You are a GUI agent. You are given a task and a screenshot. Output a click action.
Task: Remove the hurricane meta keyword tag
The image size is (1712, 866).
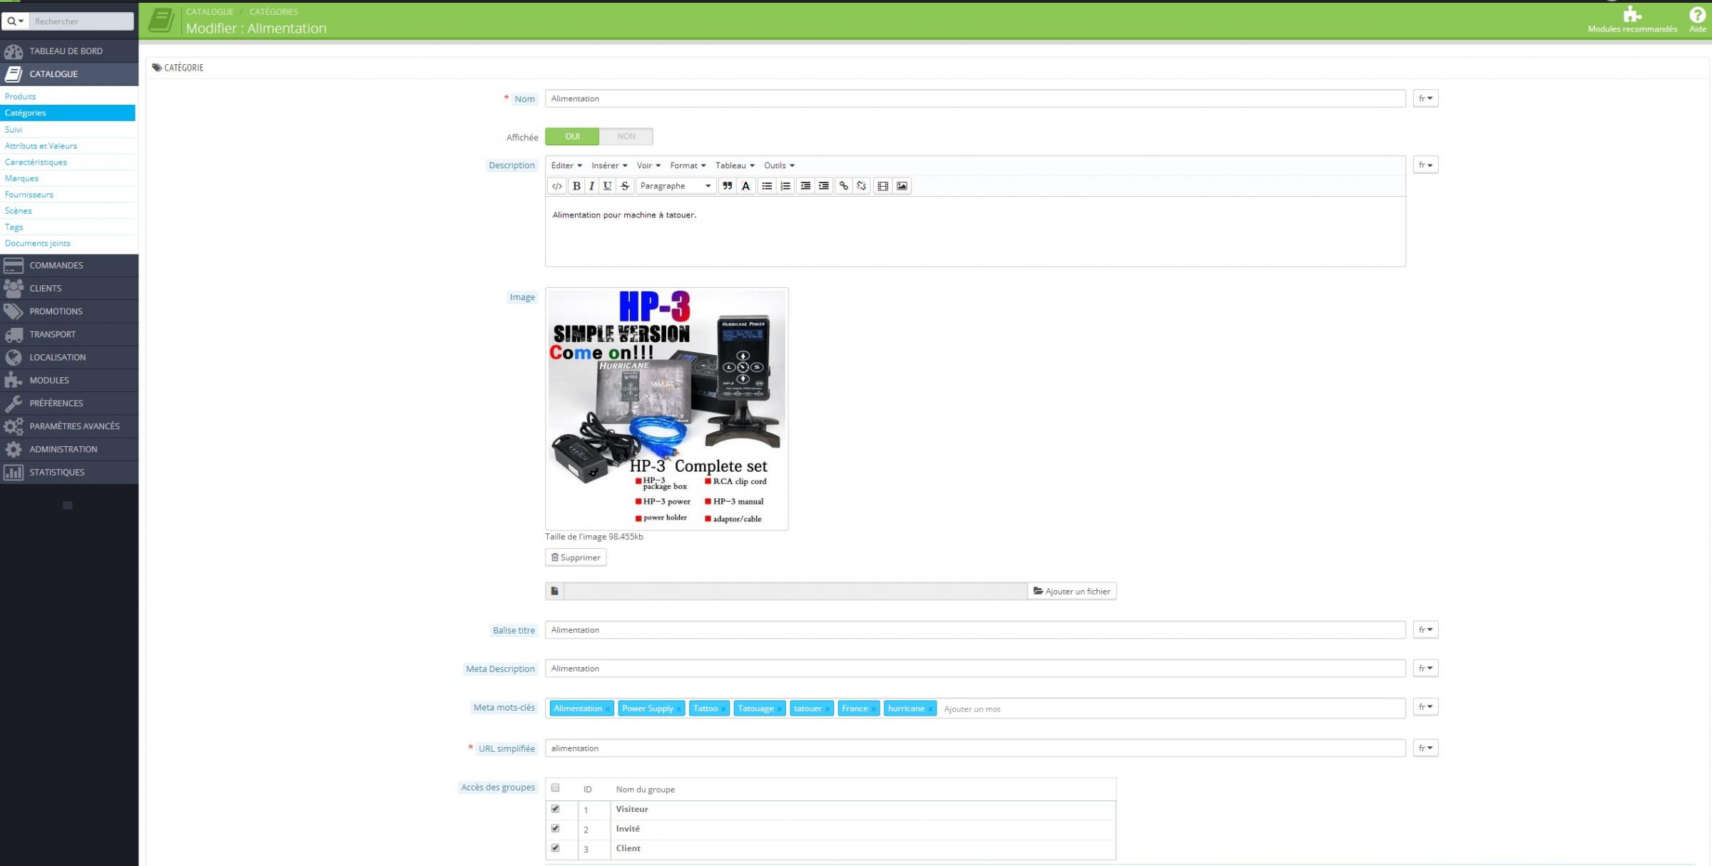click(930, 709)
